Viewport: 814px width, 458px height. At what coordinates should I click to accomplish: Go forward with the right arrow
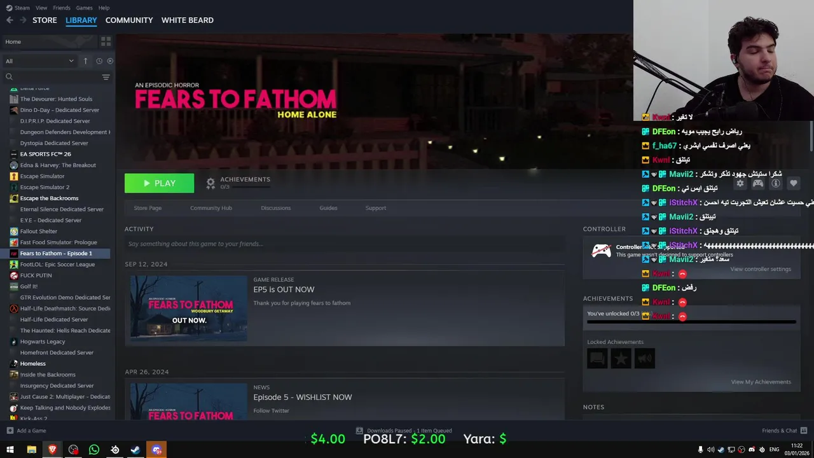coord(23,20)
